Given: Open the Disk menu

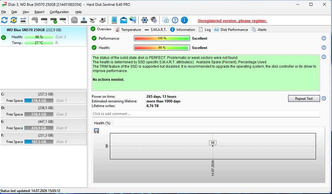Looking at the screenshot, I should point(14,12).
